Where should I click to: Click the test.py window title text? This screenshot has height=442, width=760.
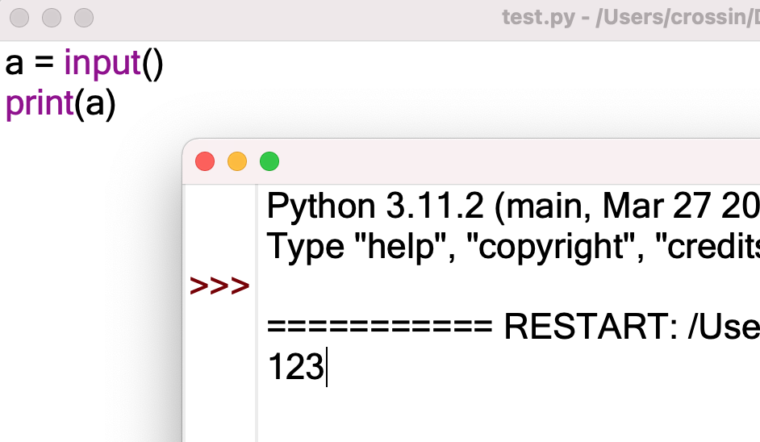coord(631,18)
